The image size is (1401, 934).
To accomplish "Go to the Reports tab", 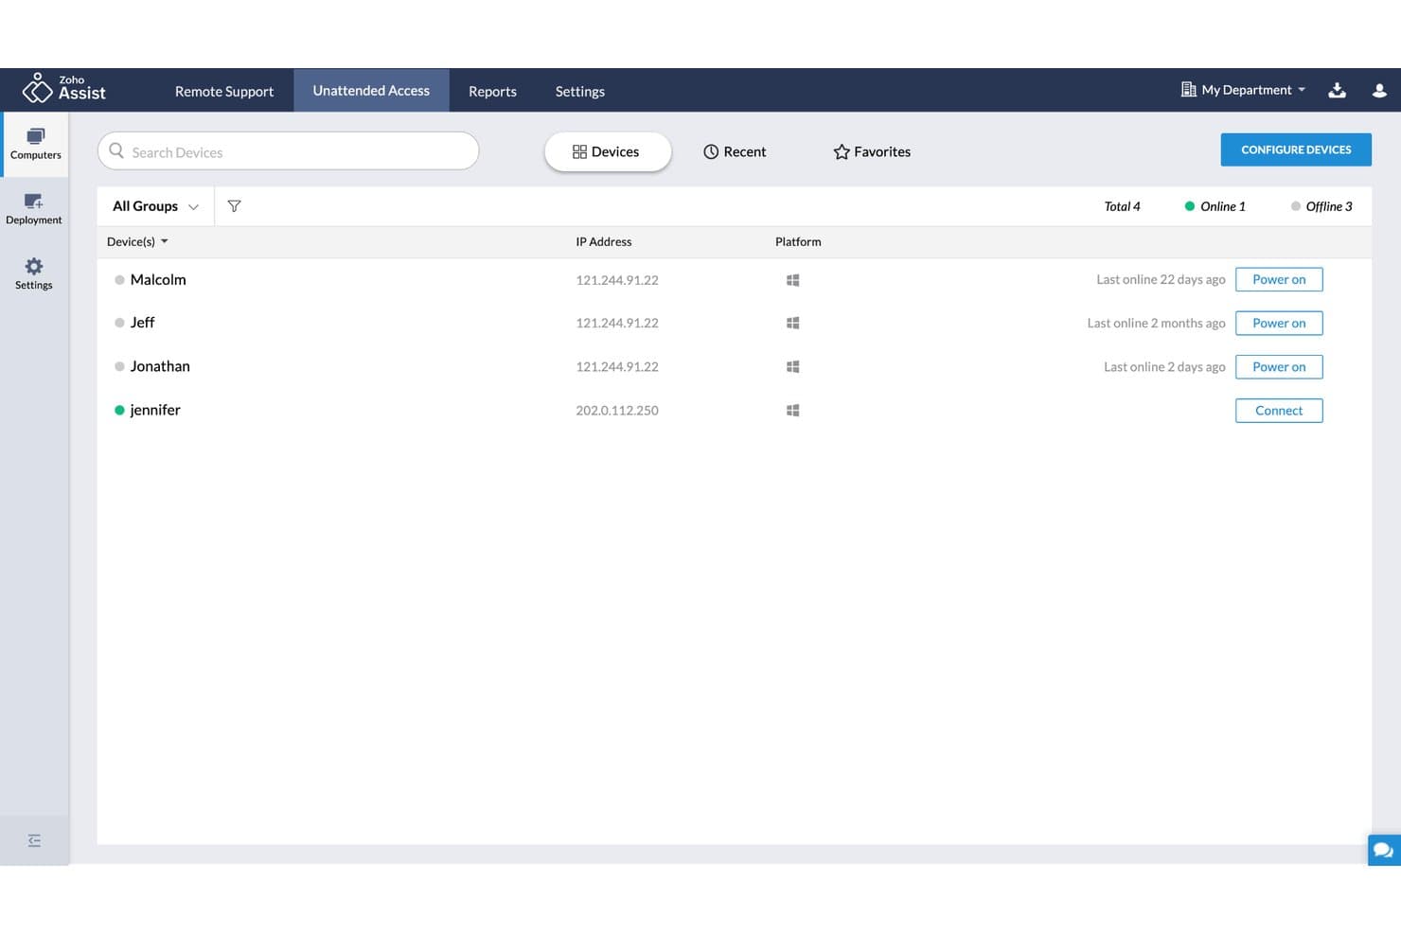I will point(492,91).
